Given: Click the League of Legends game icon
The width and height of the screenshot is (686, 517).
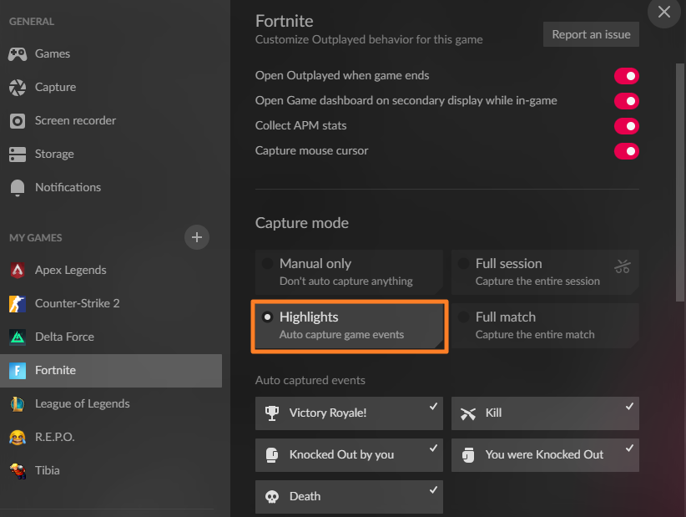Looking at the screenshot, I should tap(18, 403).
